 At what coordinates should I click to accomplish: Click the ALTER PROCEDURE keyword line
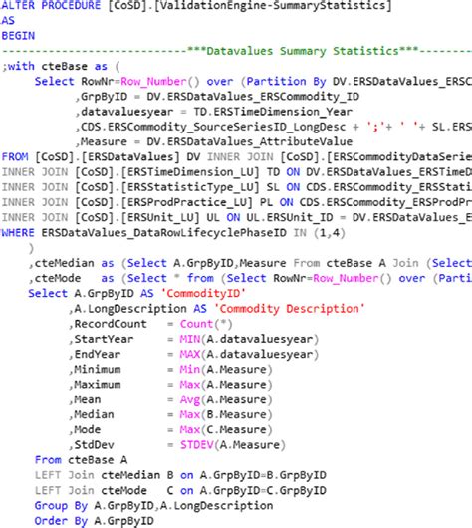[x=196, y=6]
